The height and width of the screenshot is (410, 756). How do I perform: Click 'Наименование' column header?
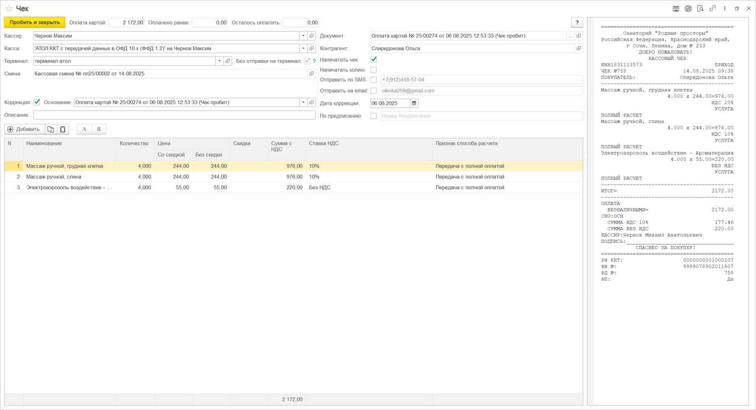tap(44, 143)
